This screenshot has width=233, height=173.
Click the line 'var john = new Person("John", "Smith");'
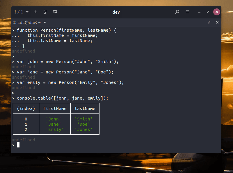click(68, 62)
